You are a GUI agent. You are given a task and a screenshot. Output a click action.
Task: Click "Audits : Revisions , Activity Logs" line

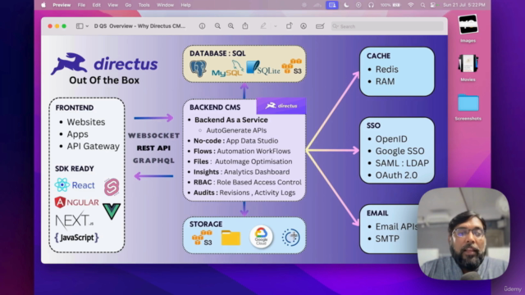tap(244, 193)
